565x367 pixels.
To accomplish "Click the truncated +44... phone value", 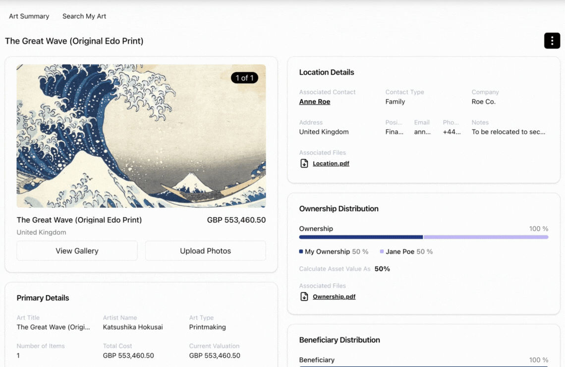I will [x=452, y=132].
